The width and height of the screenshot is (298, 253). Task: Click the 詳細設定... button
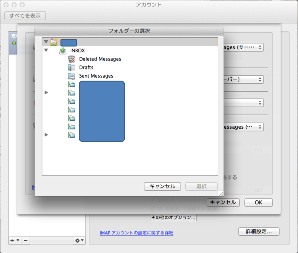259,231
